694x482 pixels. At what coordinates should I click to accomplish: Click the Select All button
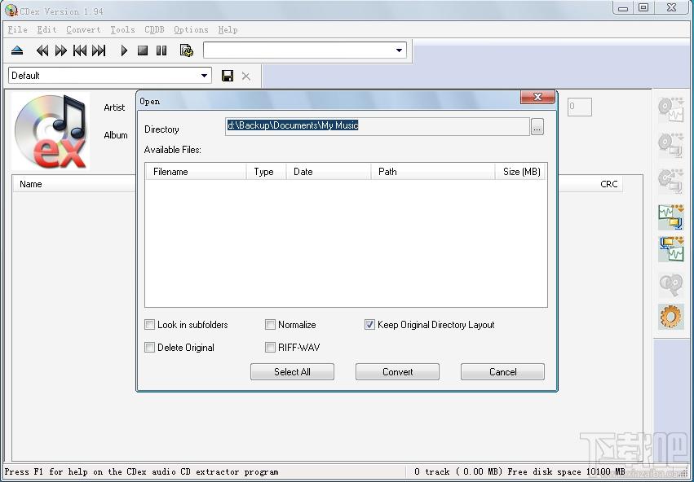(292, 371)
